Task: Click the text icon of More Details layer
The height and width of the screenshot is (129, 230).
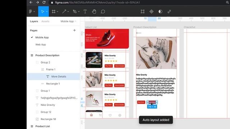Action: 48,76
